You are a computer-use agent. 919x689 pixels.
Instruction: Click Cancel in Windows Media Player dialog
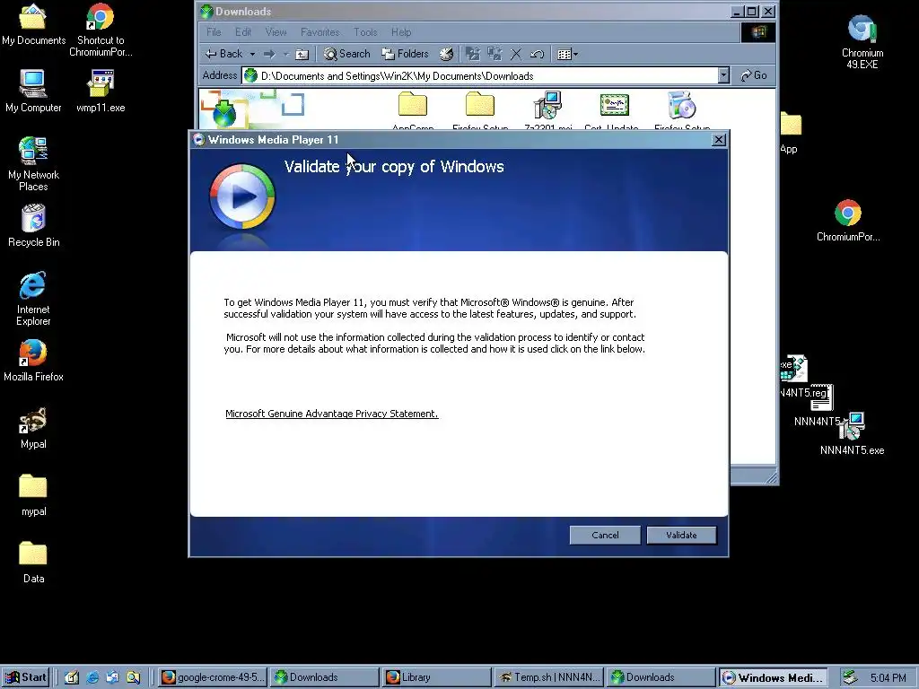click(x=605, y=535)
